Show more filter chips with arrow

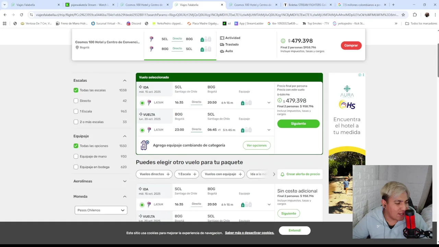[274, 174]
